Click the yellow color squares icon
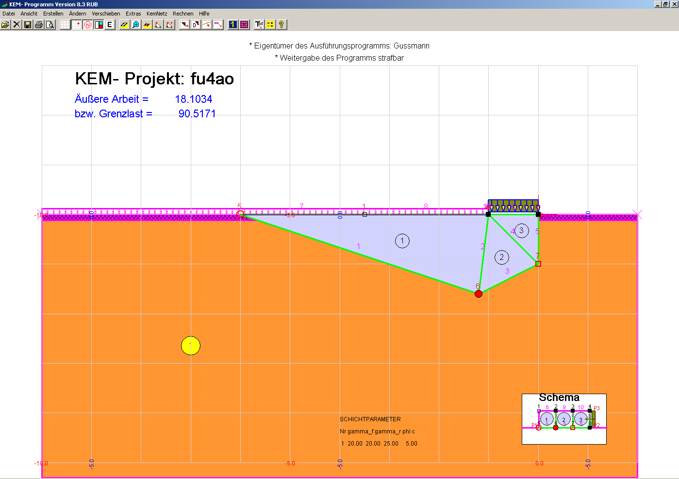Viewport: 679px width, 479px height. [x=270, y=24]
